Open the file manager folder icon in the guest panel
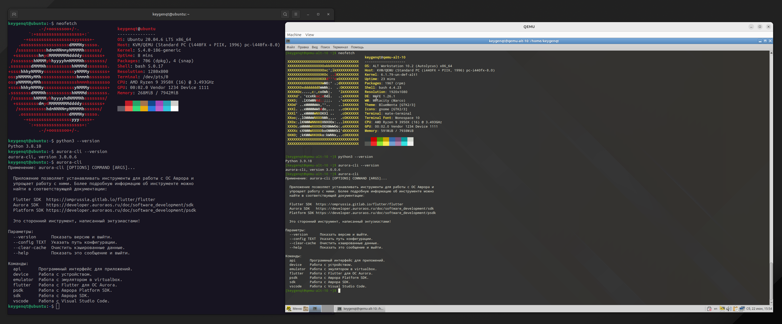Image resolution: width=782 pixels, height=324 pixels. click(306, 309)
